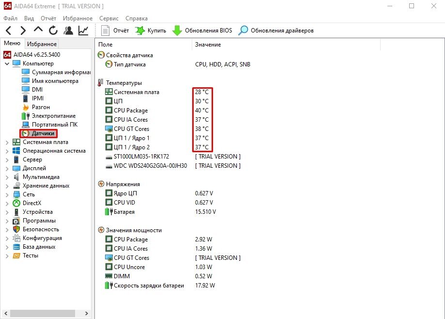Select the IPMI tree item
The width and height of the screenshot is (445, 319).
32,98
